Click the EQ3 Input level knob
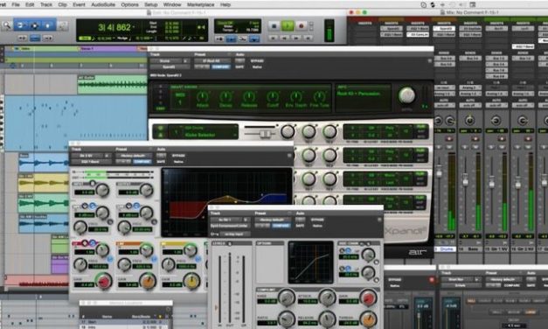The height and width of the screenshot is (329, 548). 102,190
